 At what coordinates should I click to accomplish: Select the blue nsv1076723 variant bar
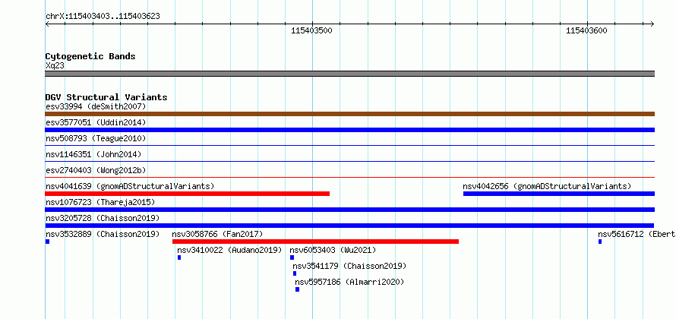(349, 210)
